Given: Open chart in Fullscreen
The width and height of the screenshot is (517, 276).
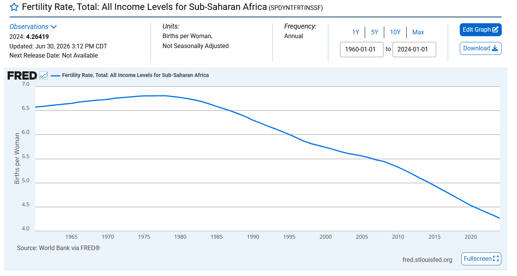Looking at the screenshot, I should (x=481, y=259).
